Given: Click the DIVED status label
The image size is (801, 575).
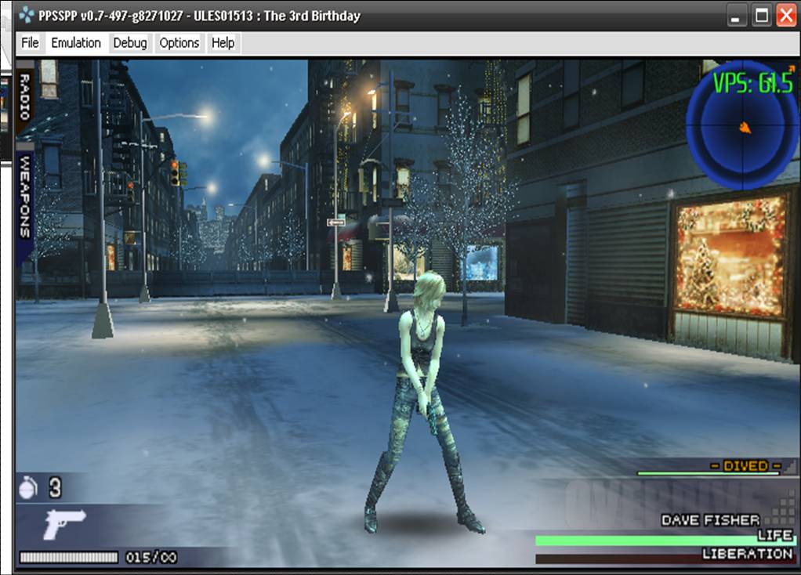Looking at the screenshot, I should coord(745,466).
